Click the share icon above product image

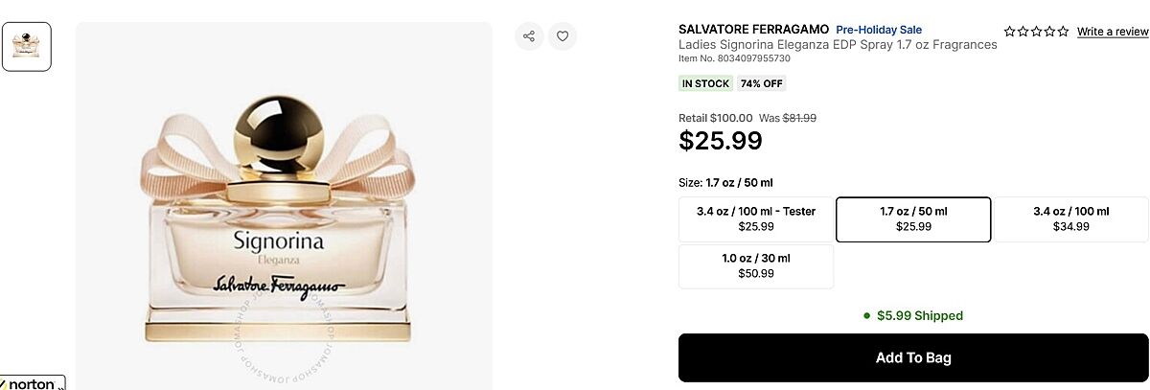click(529, 36)
